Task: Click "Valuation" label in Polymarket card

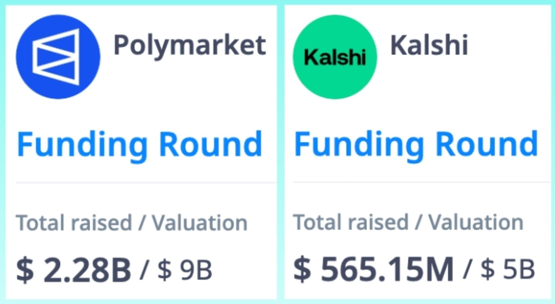Action: tap(200, 223)
